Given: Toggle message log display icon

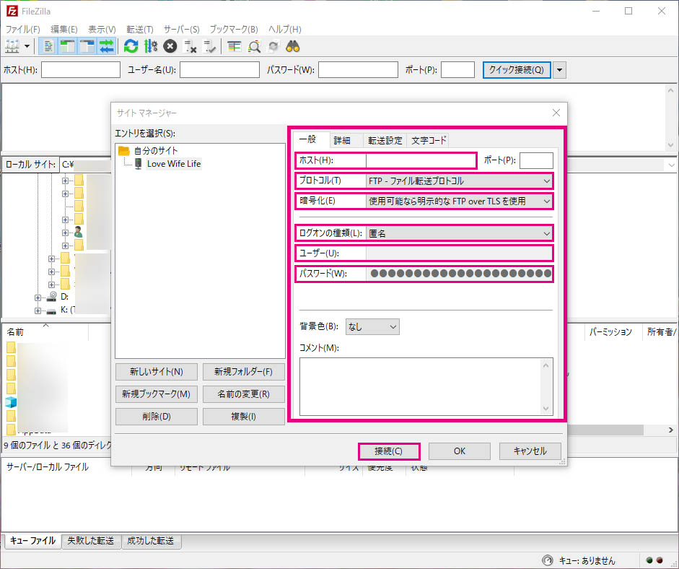Looking at the screenshot, I should 49,46.
